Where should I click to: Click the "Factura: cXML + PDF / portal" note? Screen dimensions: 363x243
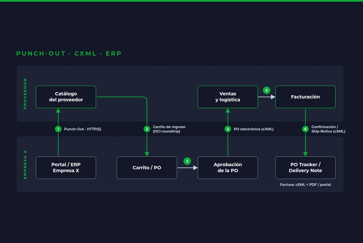(x=305, y=185)
